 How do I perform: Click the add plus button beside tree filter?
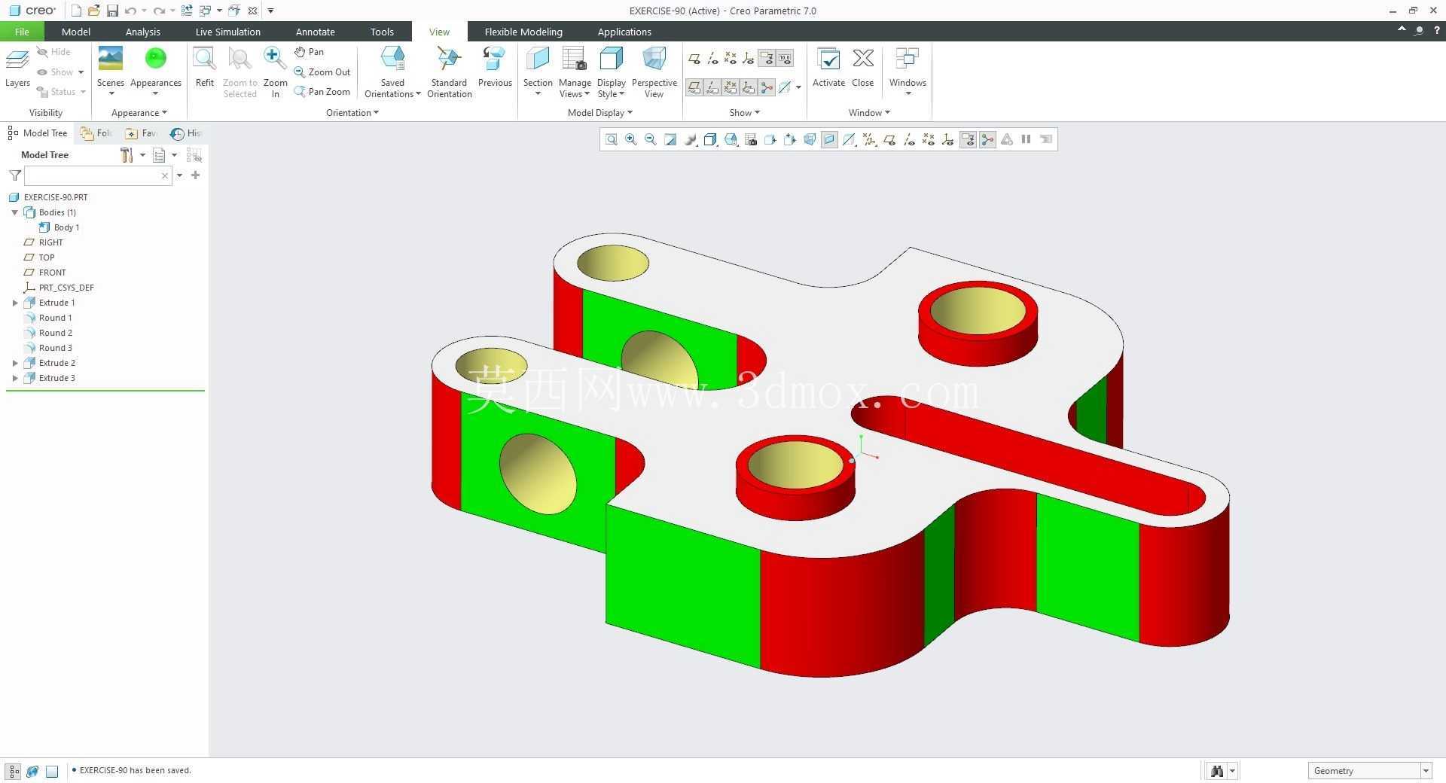(x=196, y=175)
